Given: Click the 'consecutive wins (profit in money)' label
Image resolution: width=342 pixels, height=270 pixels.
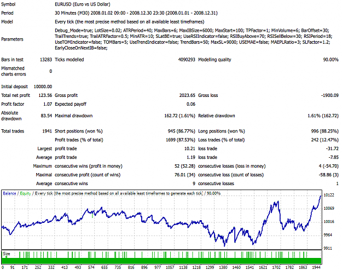Looking at the screenshot, I should 89,166.
